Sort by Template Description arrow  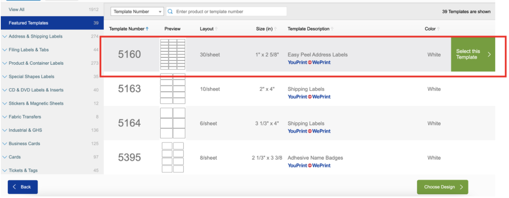tap(333, 29)
